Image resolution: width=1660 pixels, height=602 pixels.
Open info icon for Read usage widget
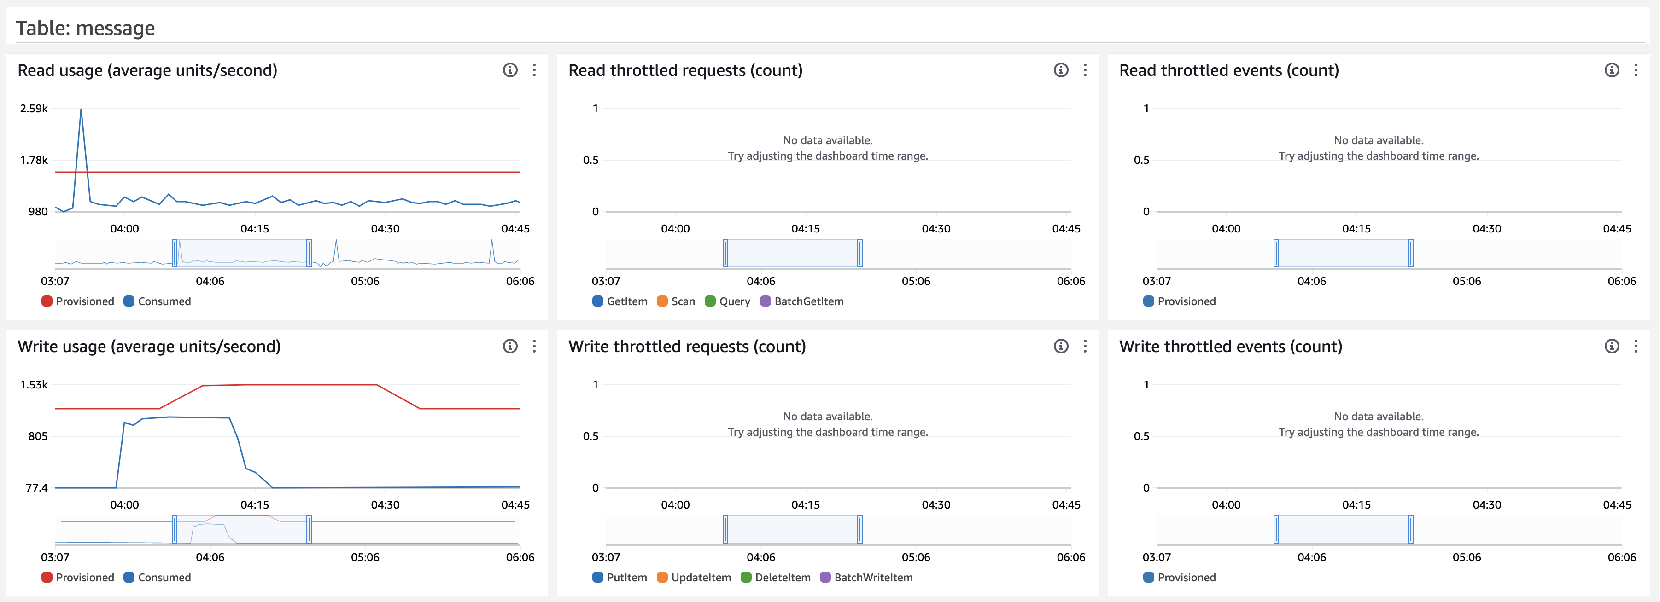pos(510,70)
